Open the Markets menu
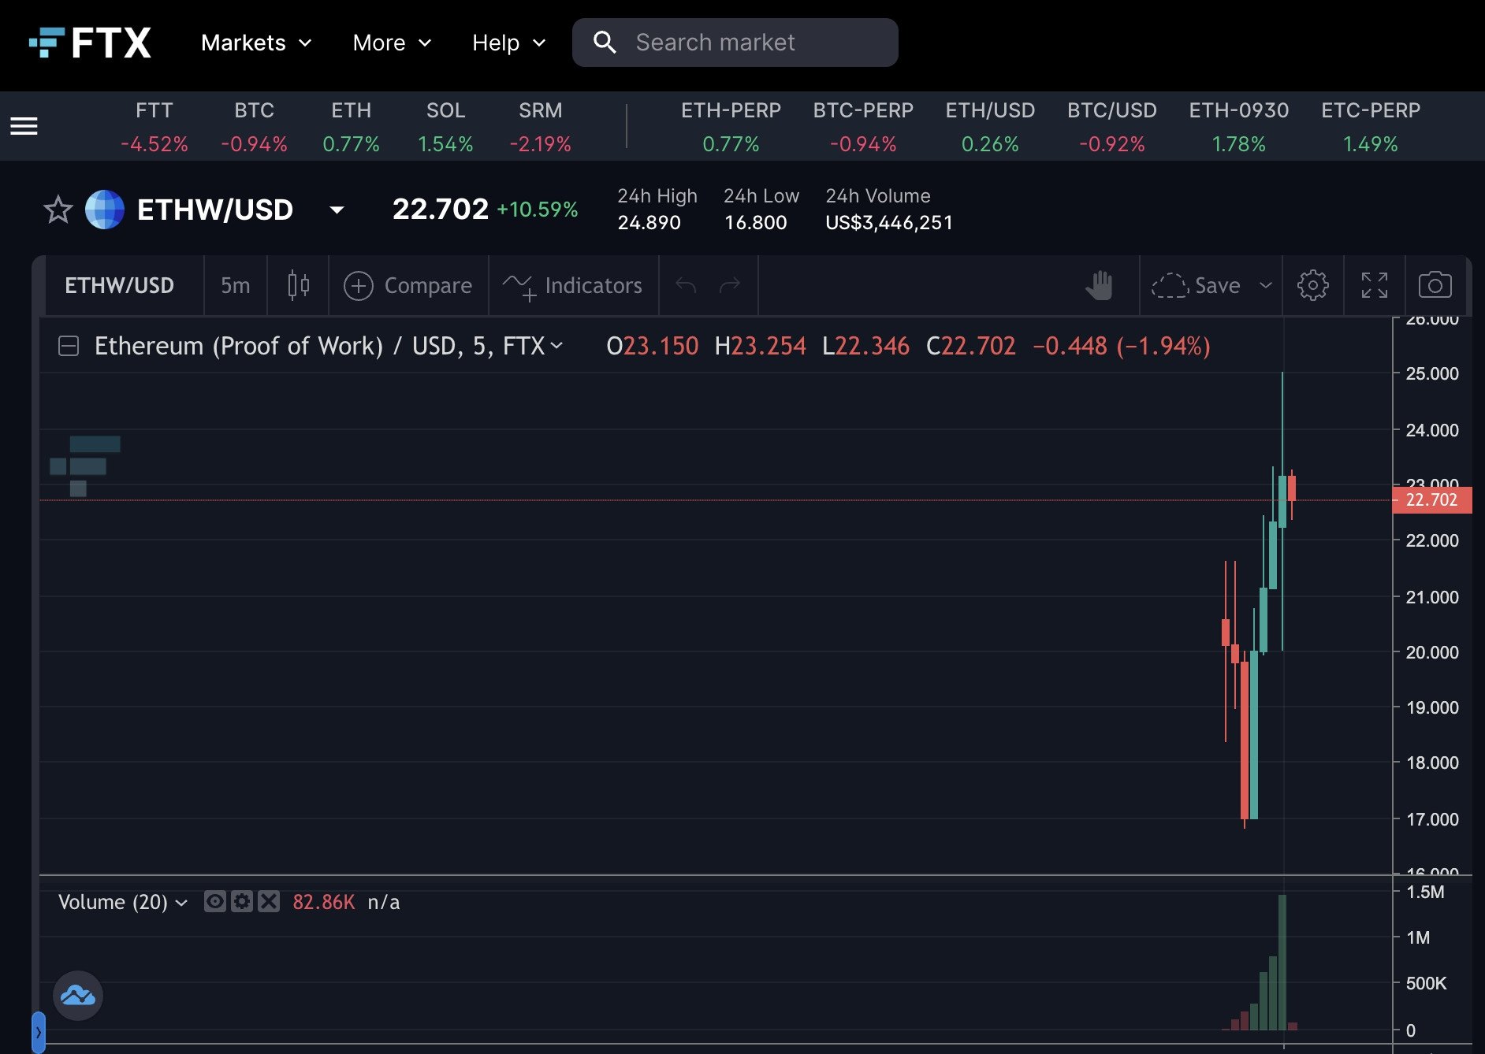Screen dimensions: 1485x1054 (x=256, y=43)
